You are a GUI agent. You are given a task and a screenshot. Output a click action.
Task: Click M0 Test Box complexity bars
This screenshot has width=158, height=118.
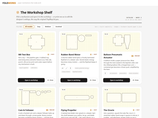coord(49,54)
